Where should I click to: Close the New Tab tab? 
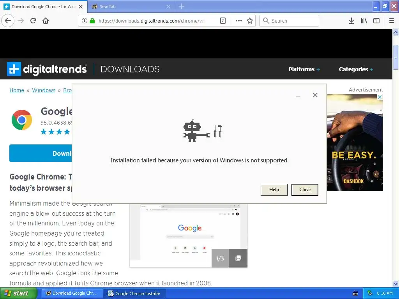[168, 7]
